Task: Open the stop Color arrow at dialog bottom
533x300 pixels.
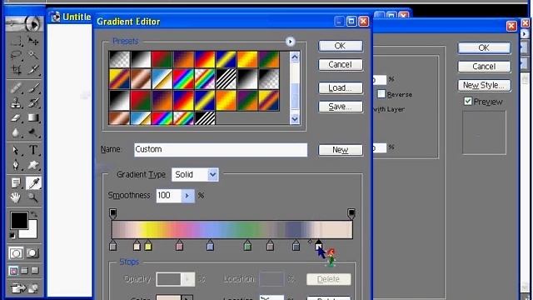Action: (187, 298)
